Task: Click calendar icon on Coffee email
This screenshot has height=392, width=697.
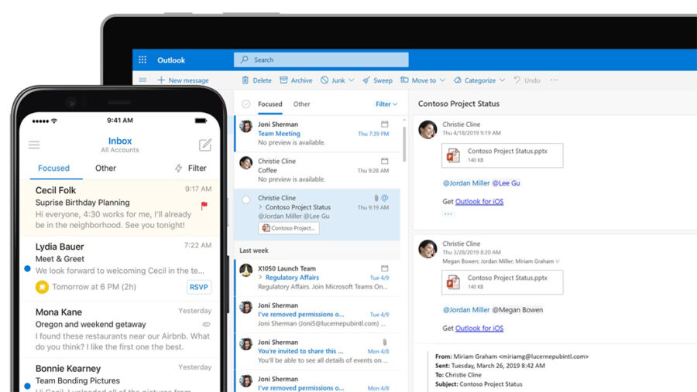Action: (384, 161)
